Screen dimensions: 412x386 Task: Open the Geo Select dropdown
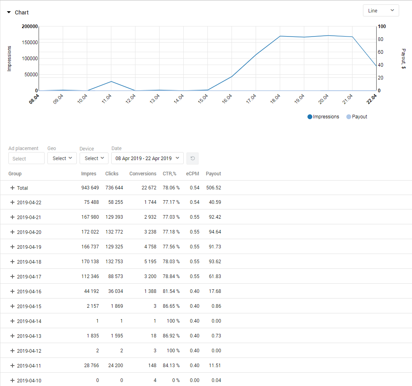62,158
